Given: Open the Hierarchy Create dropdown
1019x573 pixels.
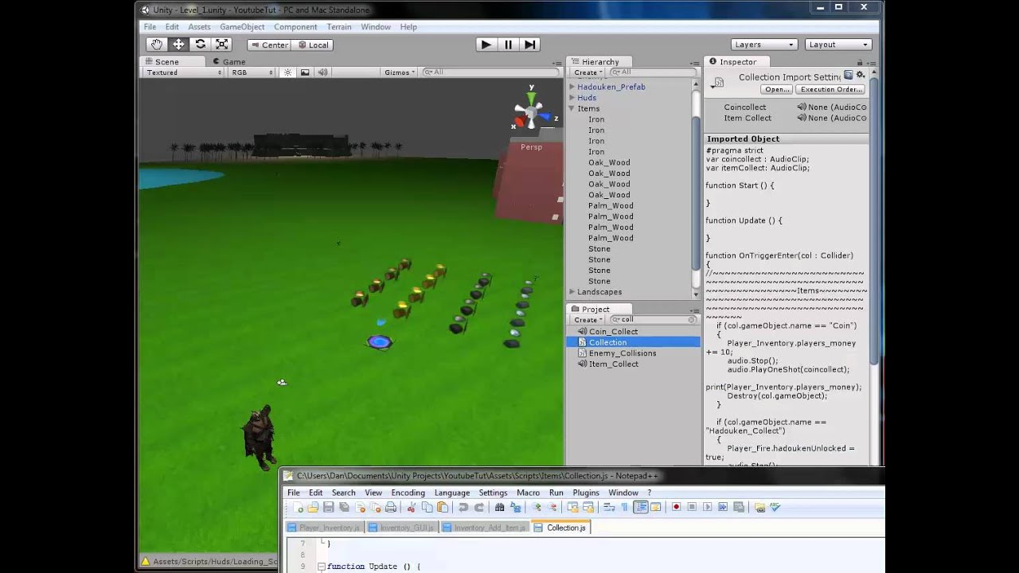Looking at the screenshot, I should [x=588, y=72].
